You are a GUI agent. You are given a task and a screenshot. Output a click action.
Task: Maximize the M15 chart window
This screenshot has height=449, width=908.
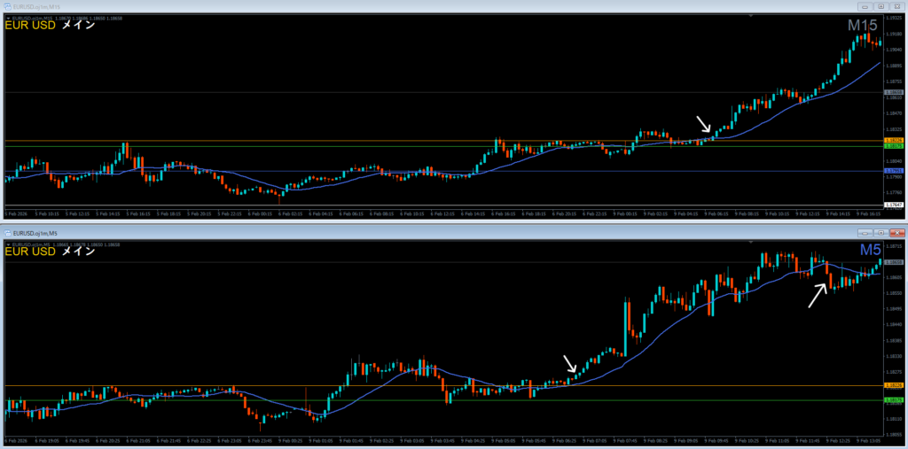[879, 5]
